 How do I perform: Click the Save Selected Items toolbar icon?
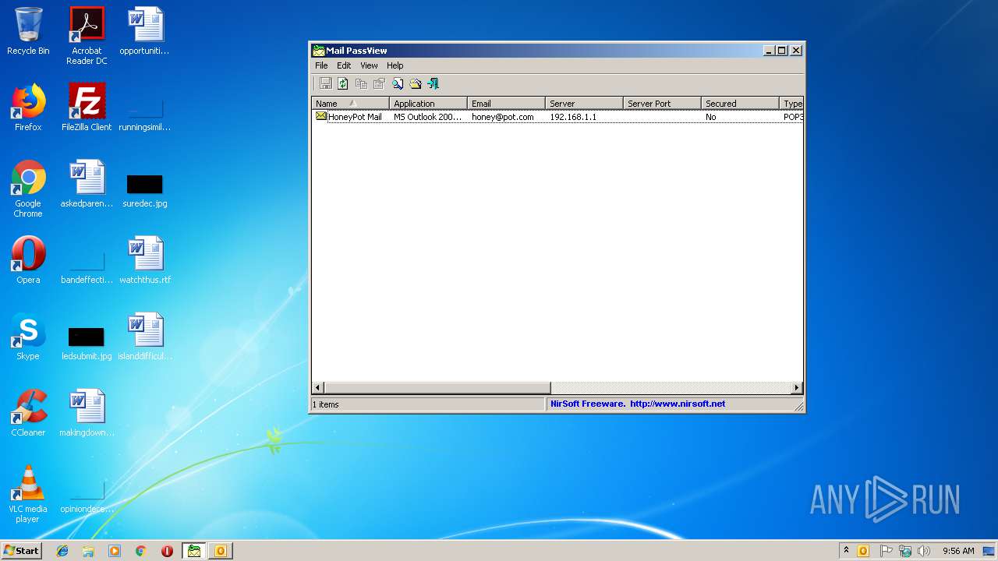point(326,83)
